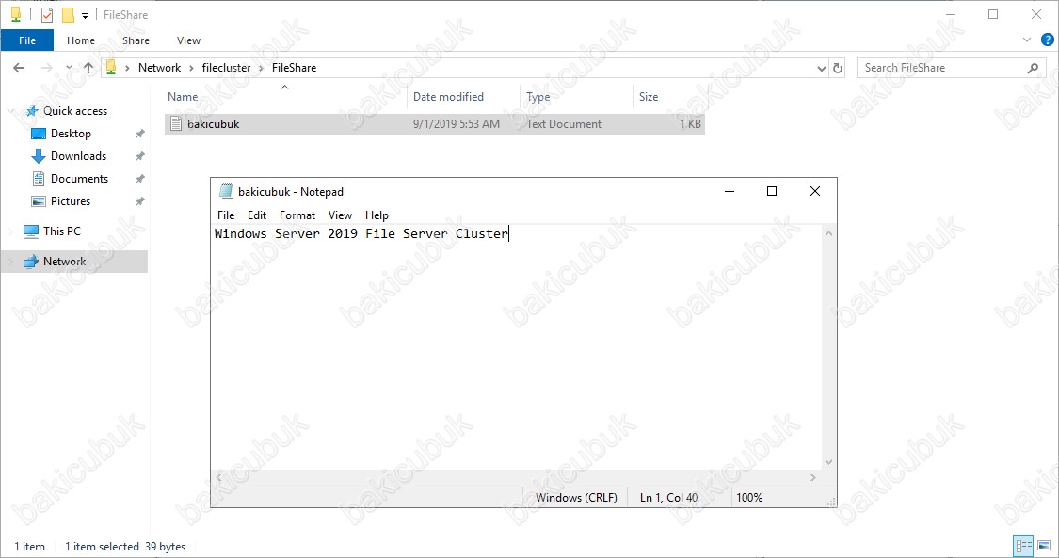Open This PC in navigation pane
This screenshot has width=1059, height=558.
(61, 231)
